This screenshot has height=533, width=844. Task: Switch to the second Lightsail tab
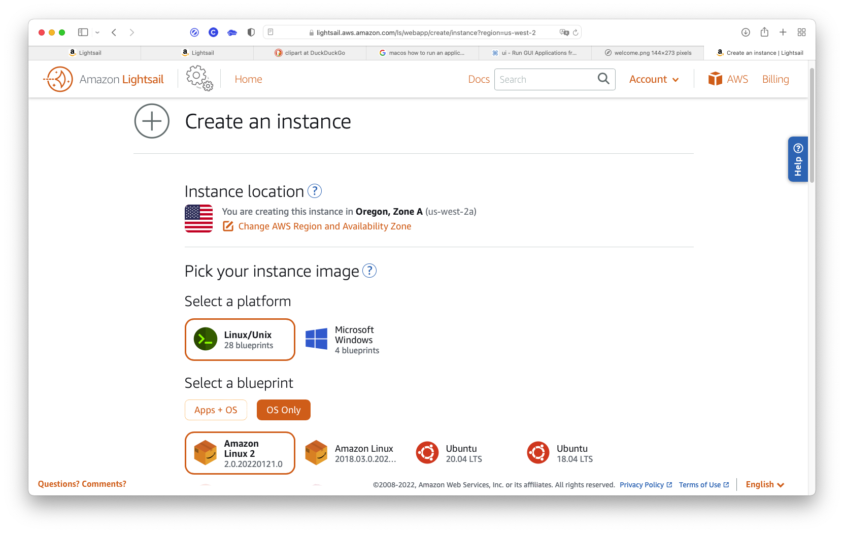tap(197, 53)
